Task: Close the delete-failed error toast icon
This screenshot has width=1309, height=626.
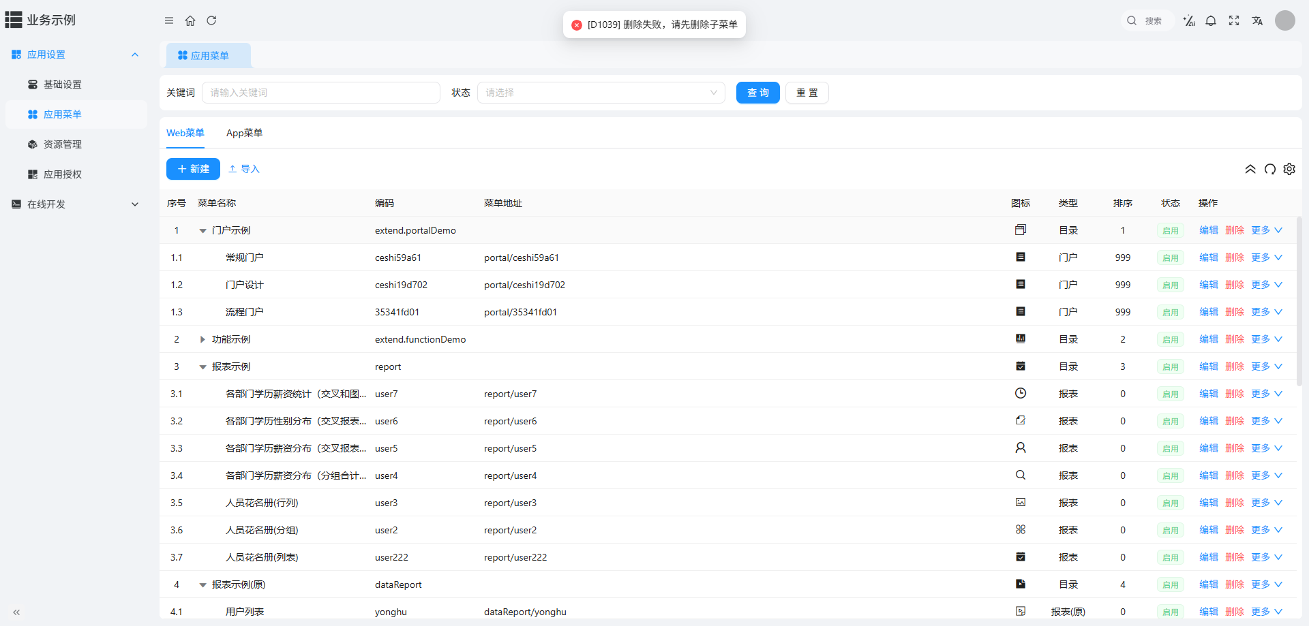Action: tap(577, 25)
